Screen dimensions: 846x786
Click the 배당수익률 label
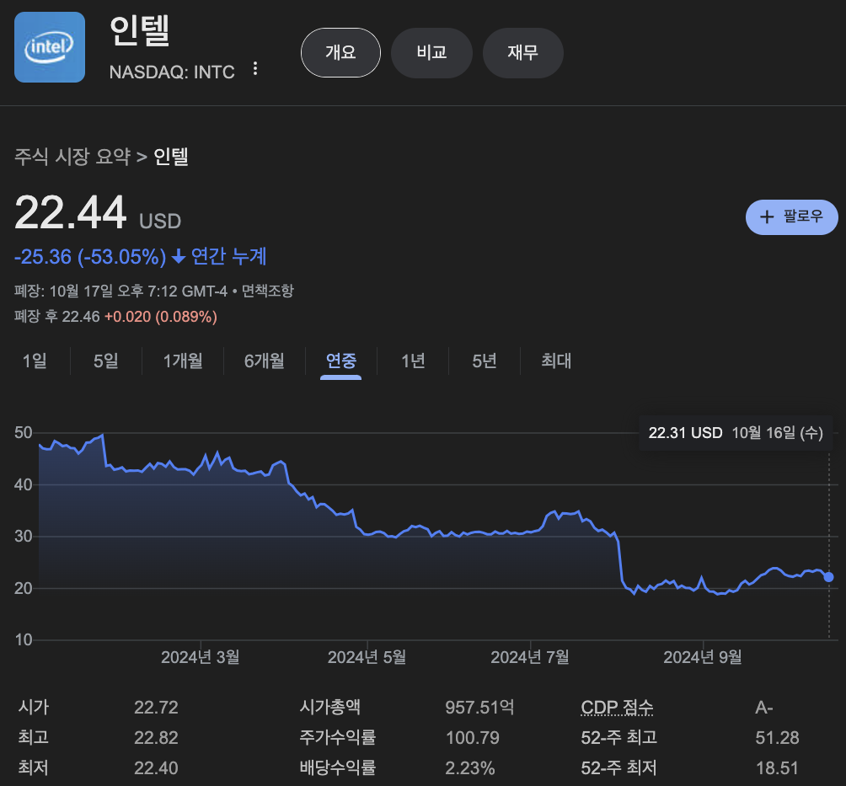337,768
